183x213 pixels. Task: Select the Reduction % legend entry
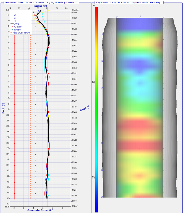click(x=20, y=33)
